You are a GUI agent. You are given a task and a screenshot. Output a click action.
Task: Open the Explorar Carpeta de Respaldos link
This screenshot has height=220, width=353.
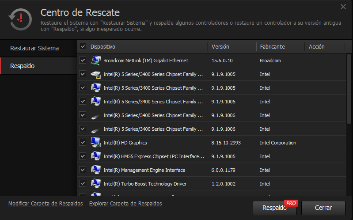[125, 204]
